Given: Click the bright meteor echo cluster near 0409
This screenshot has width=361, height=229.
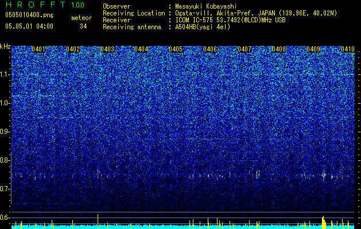Looking at the screenshot, I should coord(324,175).
